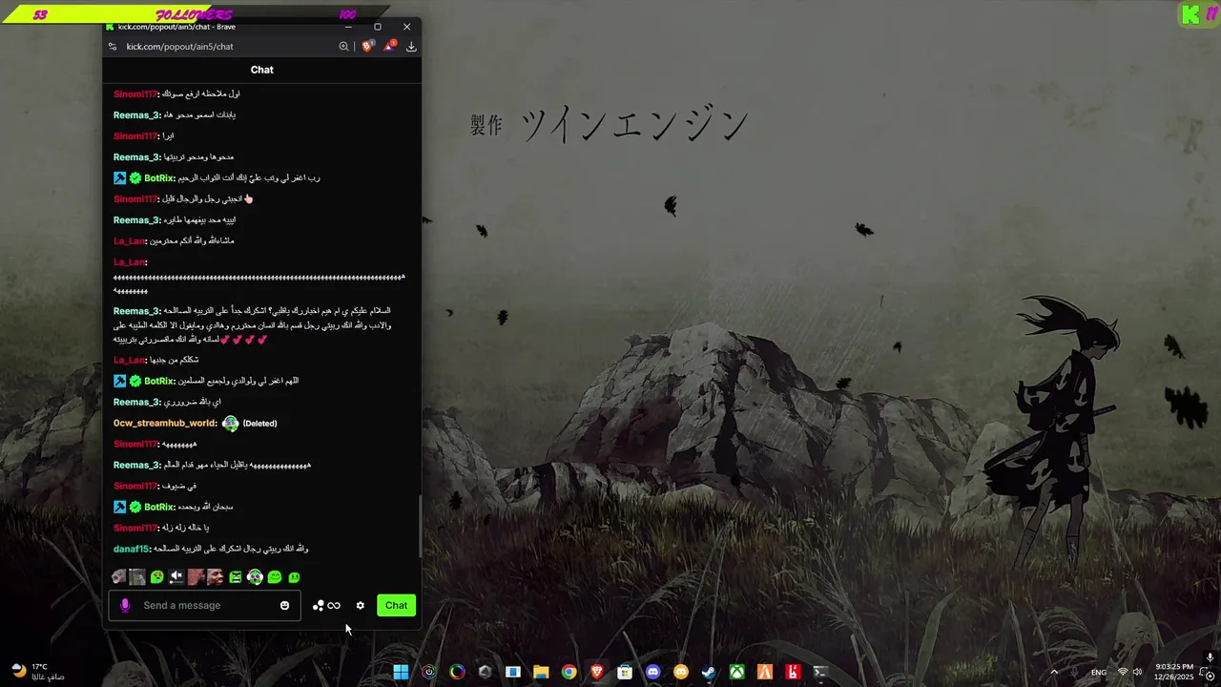The height and width of the screenshot is (687, 1221).
Task: Insert the muted speaker emote
Action: [176, 576]
